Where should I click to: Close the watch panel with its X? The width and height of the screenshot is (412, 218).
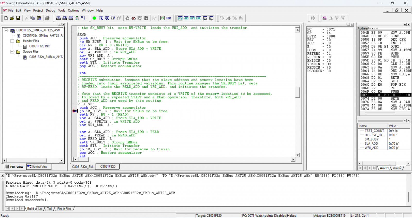(x=409, y=121)
